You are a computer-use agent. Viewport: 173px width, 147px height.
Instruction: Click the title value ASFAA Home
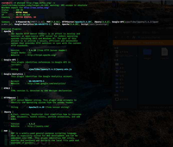point(22,12)
